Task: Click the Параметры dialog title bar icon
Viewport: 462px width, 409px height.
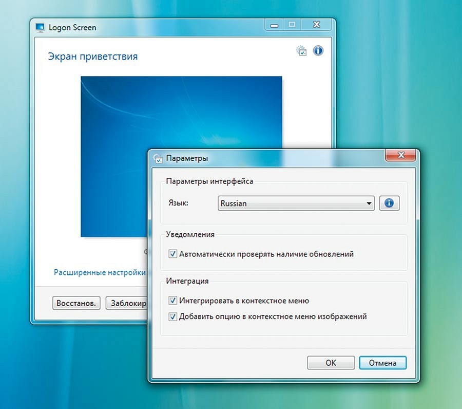Action: point(158,158)
